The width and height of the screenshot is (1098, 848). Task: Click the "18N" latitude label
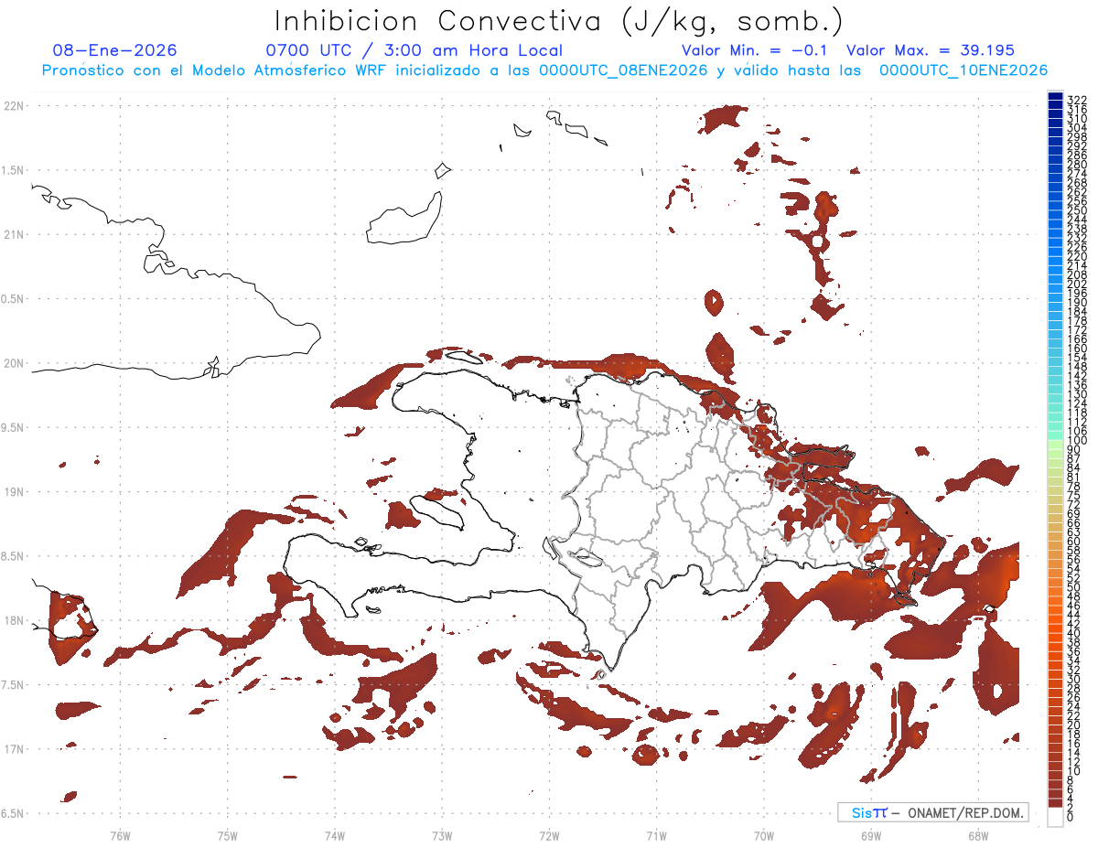click(13, 620)
